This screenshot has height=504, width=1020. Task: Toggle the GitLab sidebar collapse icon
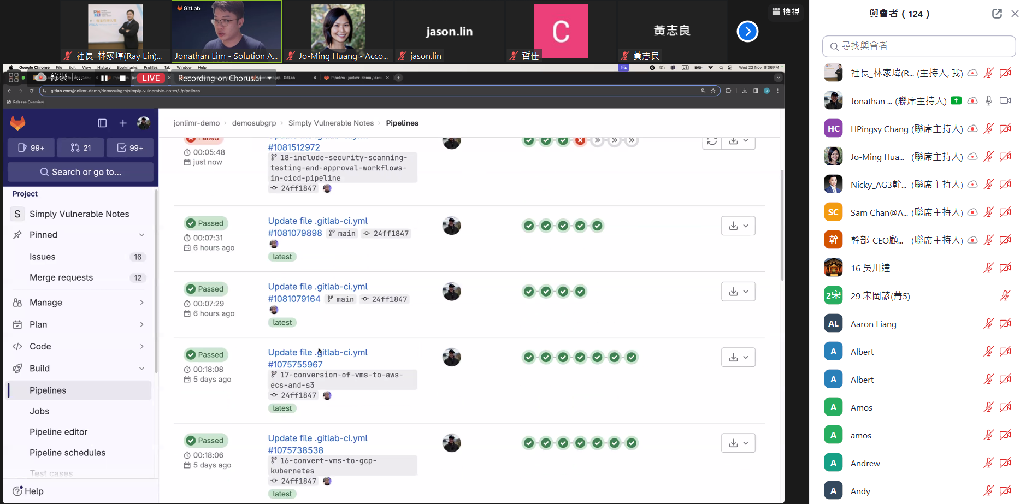pyautogui.click(x=102, y=123)
